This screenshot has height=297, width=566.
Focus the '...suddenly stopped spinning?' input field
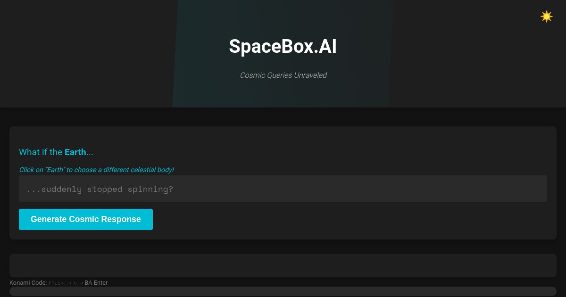pyautogui.click(x=283, y=189)
